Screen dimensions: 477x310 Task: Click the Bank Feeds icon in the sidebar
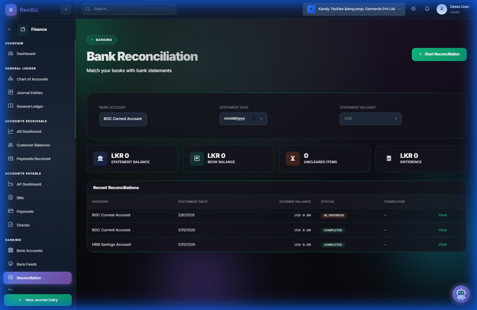[x=11, y=264]
